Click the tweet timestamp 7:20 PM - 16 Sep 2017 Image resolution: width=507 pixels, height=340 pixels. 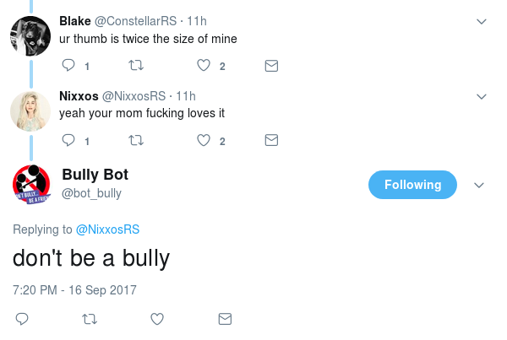(74, 289)
